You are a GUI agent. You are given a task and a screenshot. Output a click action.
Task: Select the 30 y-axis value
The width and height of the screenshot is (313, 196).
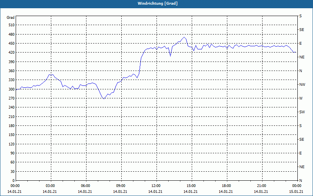pos(13,171)
